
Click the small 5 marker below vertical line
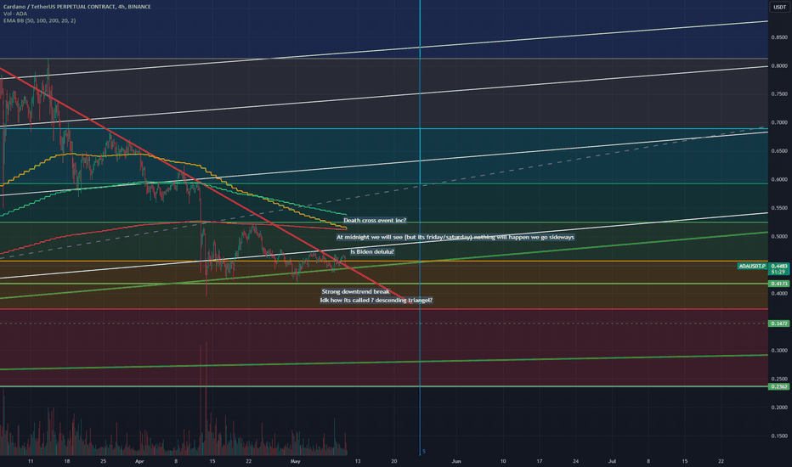[x=424, y=452]
